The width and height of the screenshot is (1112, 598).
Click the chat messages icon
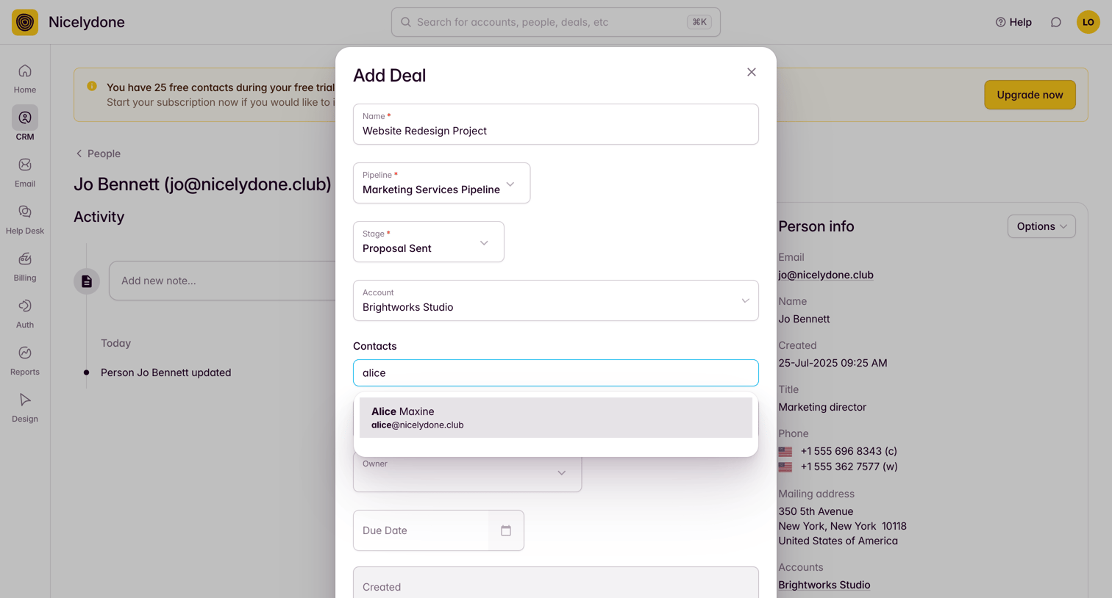(x=1056, y=22)
